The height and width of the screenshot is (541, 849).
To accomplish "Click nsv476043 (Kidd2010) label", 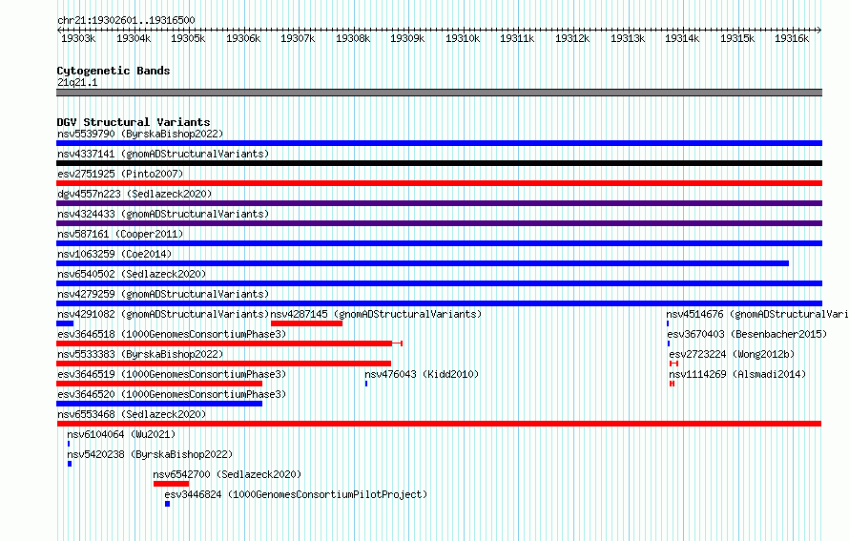I will (422, 374).
